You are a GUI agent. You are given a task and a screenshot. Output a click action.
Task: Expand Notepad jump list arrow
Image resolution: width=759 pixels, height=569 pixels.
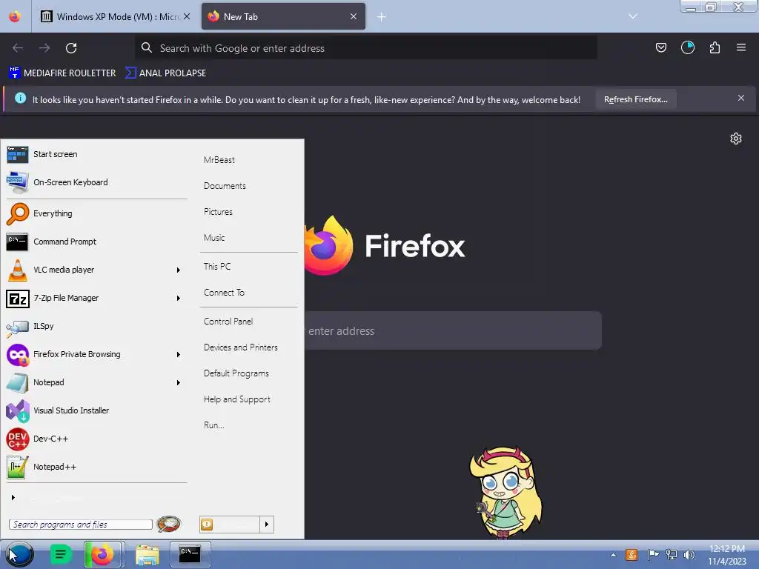[178, 383]
